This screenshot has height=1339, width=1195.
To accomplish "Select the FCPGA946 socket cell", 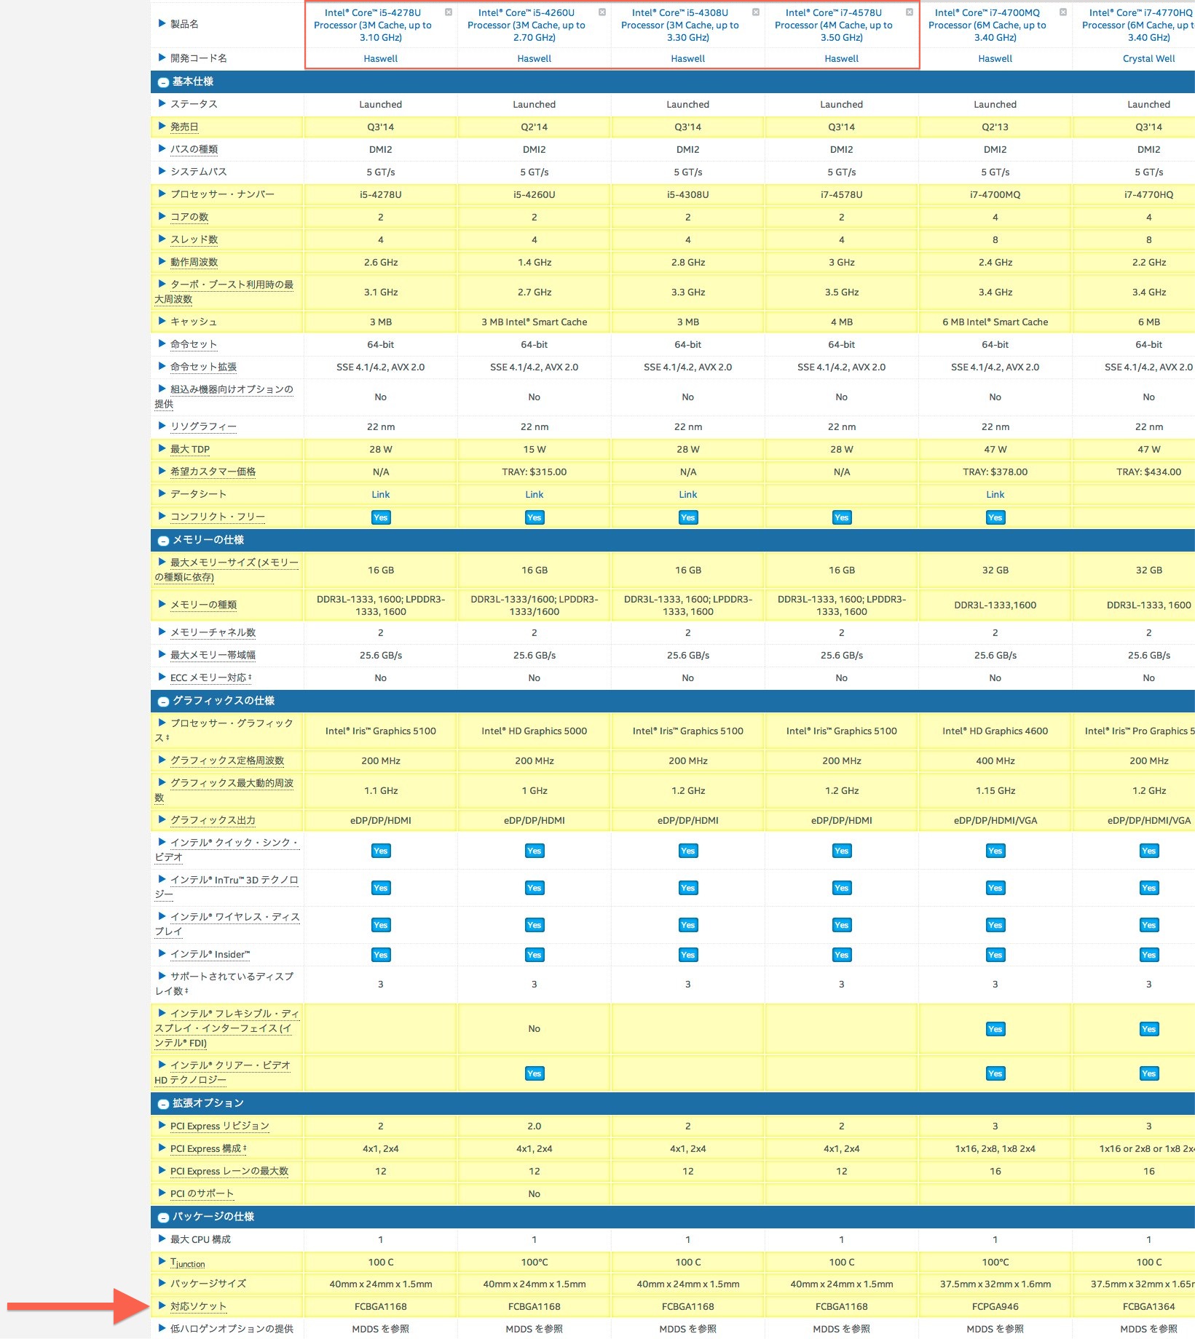I will pos(995,1306).
